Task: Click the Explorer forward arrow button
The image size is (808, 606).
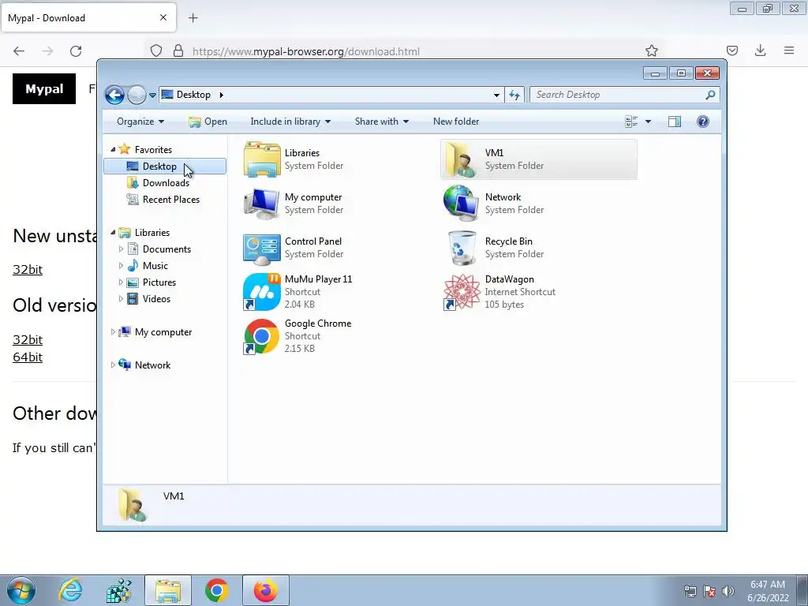Action: tap(137, 95)
